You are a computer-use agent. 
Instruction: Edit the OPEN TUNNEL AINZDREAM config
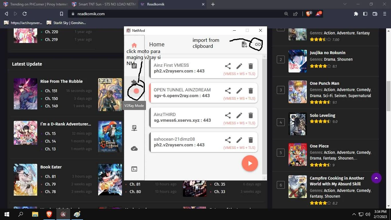coord(239,91)
